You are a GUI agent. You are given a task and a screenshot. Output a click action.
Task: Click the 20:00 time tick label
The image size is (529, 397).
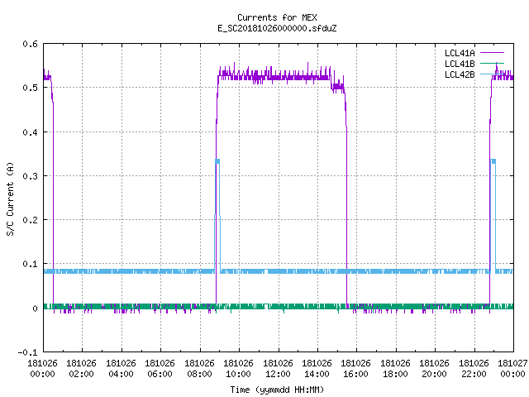[x=434, y=374]
